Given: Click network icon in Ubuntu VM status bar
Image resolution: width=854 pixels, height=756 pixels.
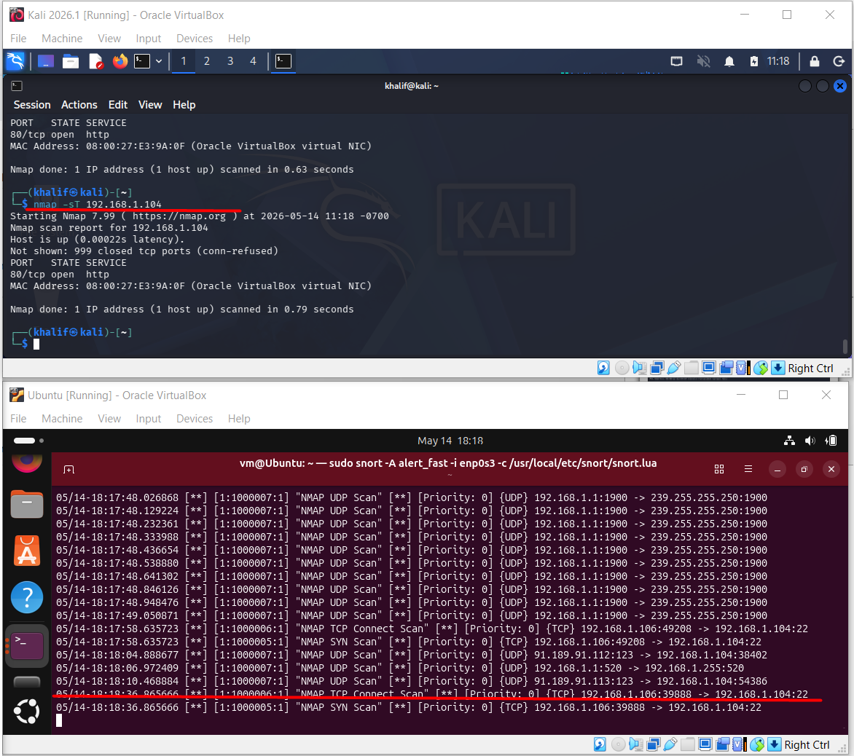Looking at the screenshot, I should click(x=653, y=744).
